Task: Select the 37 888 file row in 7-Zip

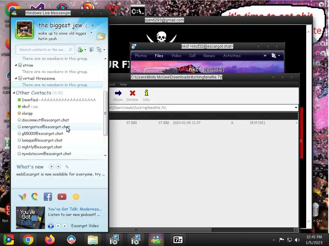Action: click(203, 123)
